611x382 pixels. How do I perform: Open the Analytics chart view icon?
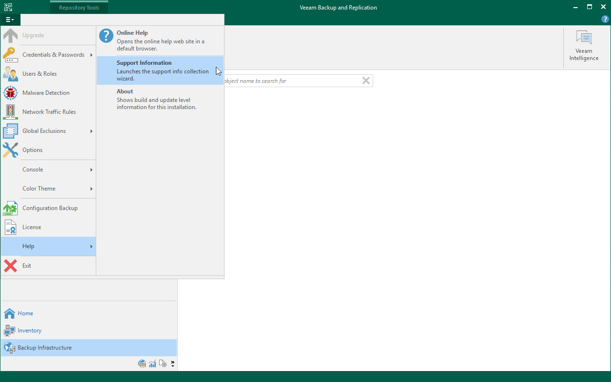point(153,364)
